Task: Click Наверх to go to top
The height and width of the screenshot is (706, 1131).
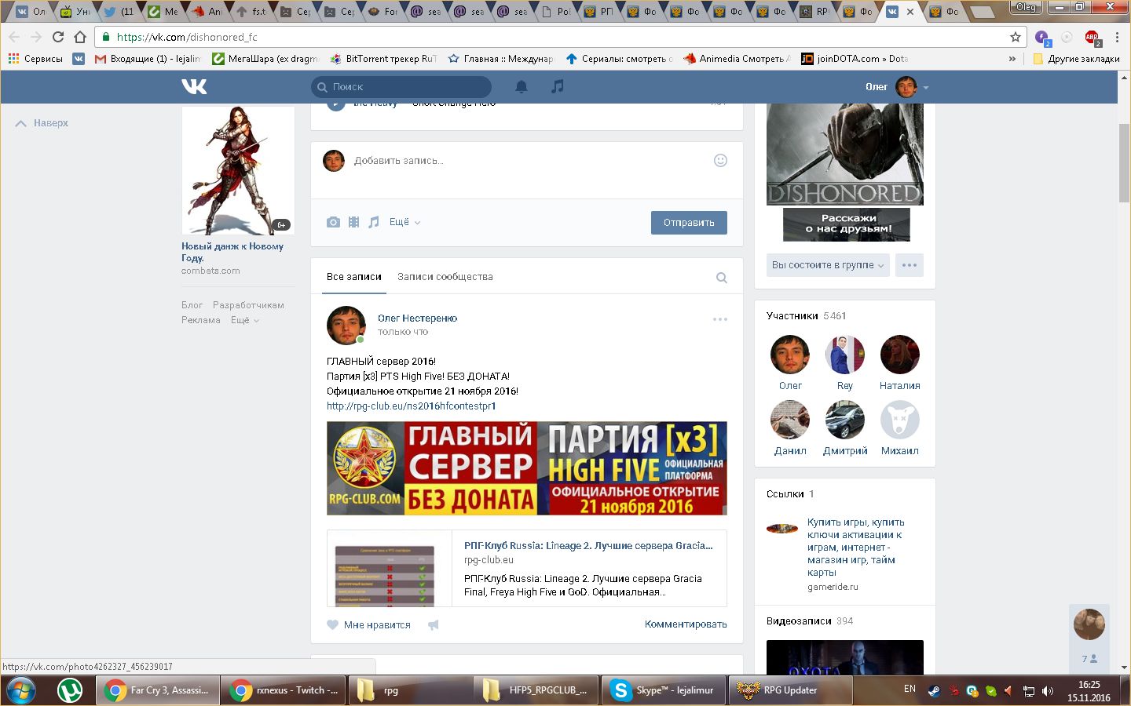Action: tap(42, 123)
